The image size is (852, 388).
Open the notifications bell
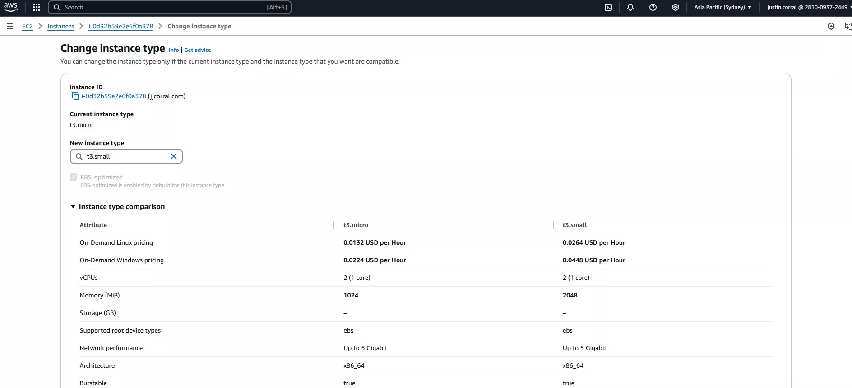pos(630,7)
